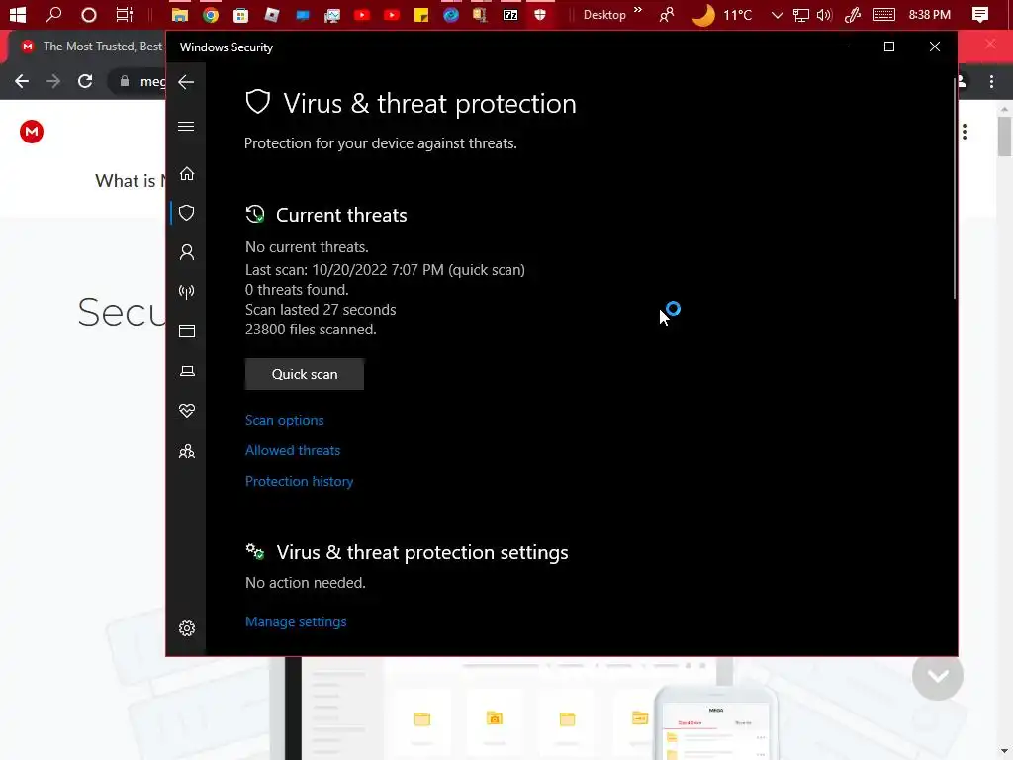The width and height of the screenshot is (1013, 760).
Task: Click the clock showing 8:38 PM
Action: pos(930,14)
